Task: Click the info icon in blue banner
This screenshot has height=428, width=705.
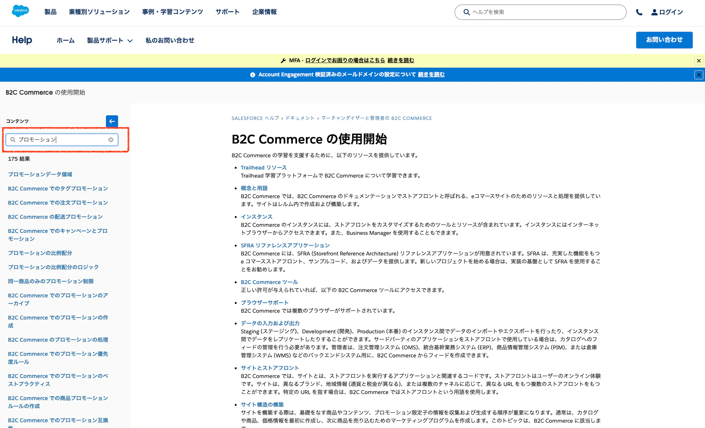Action: point(253,75)
